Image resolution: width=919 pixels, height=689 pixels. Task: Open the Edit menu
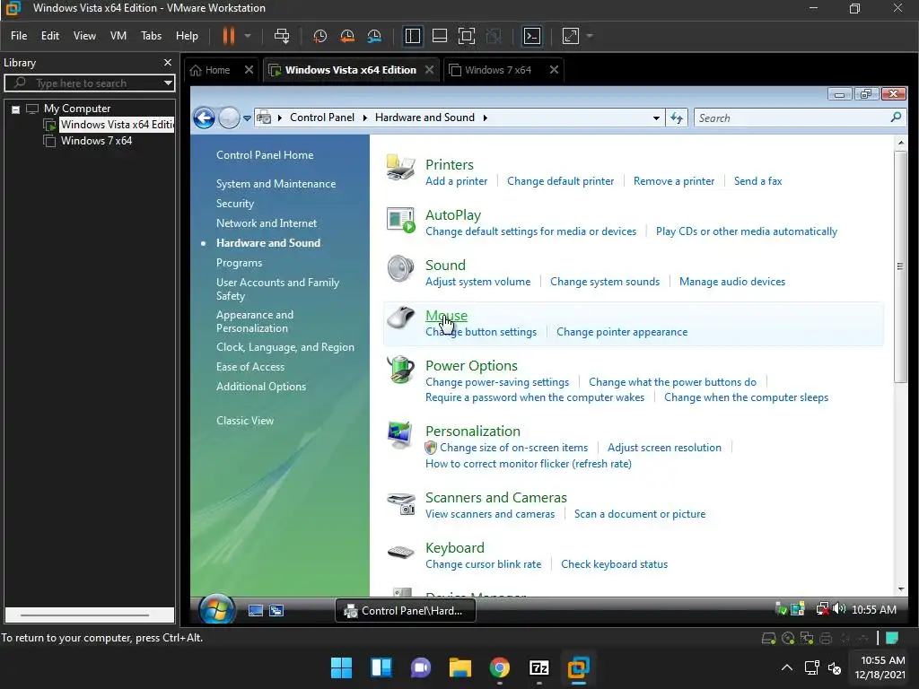(x=50, y=36)
